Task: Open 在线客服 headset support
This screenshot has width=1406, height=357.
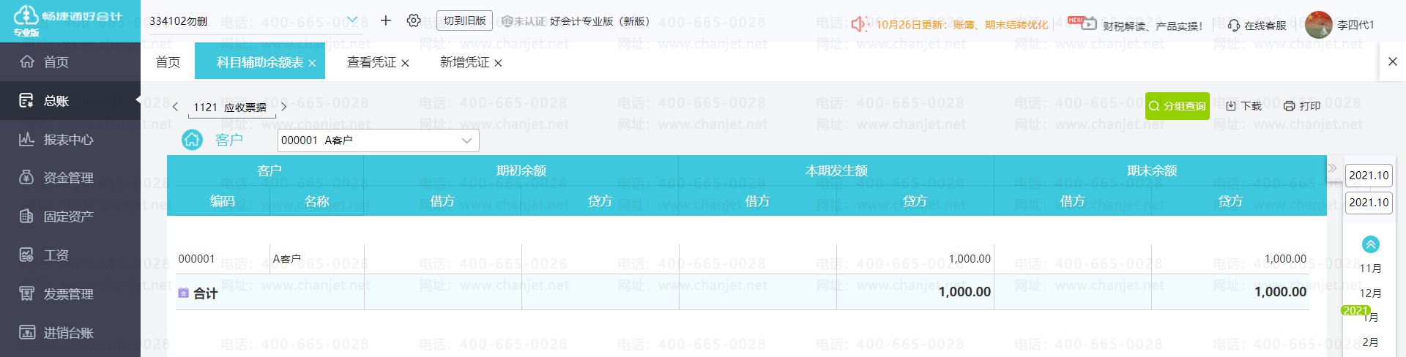Action: click(1257, 26)
